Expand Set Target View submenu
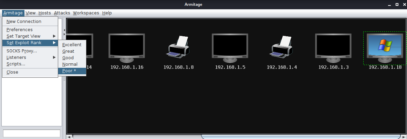The width and height of the screenshot is (407, 139). pyautogui.click(x=30, y=36)
